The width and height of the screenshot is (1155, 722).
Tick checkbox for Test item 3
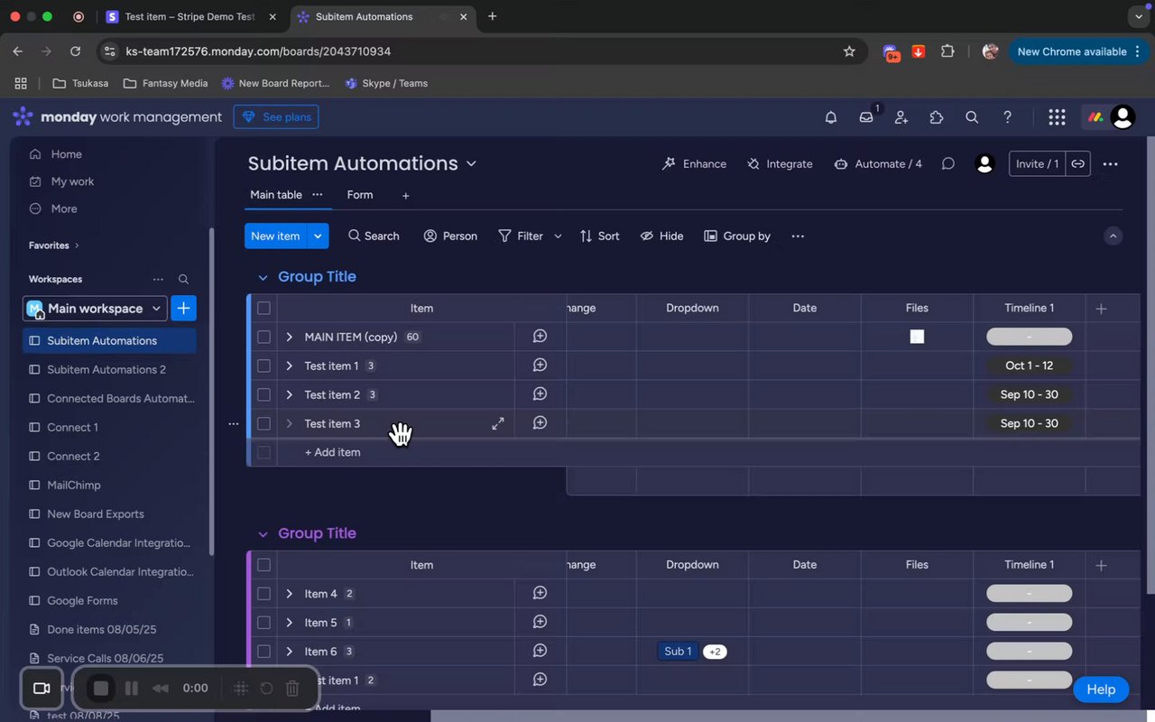point(263,423)
